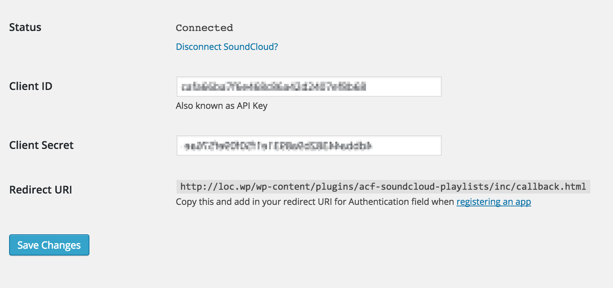Click the "Client Secret" row label
Image resolution: width=613 pixels, height=288 pixels.
[x=41, y=145]
